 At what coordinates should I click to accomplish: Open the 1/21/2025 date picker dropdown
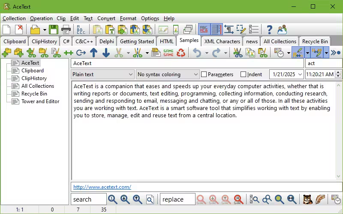[x=300, y=74]
